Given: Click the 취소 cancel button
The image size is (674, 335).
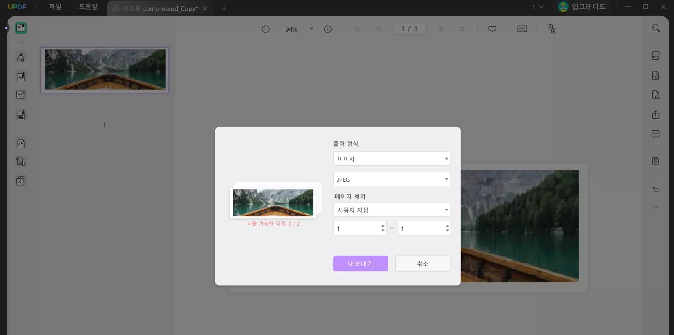Looking at the screenshot, I should point(423,263).
